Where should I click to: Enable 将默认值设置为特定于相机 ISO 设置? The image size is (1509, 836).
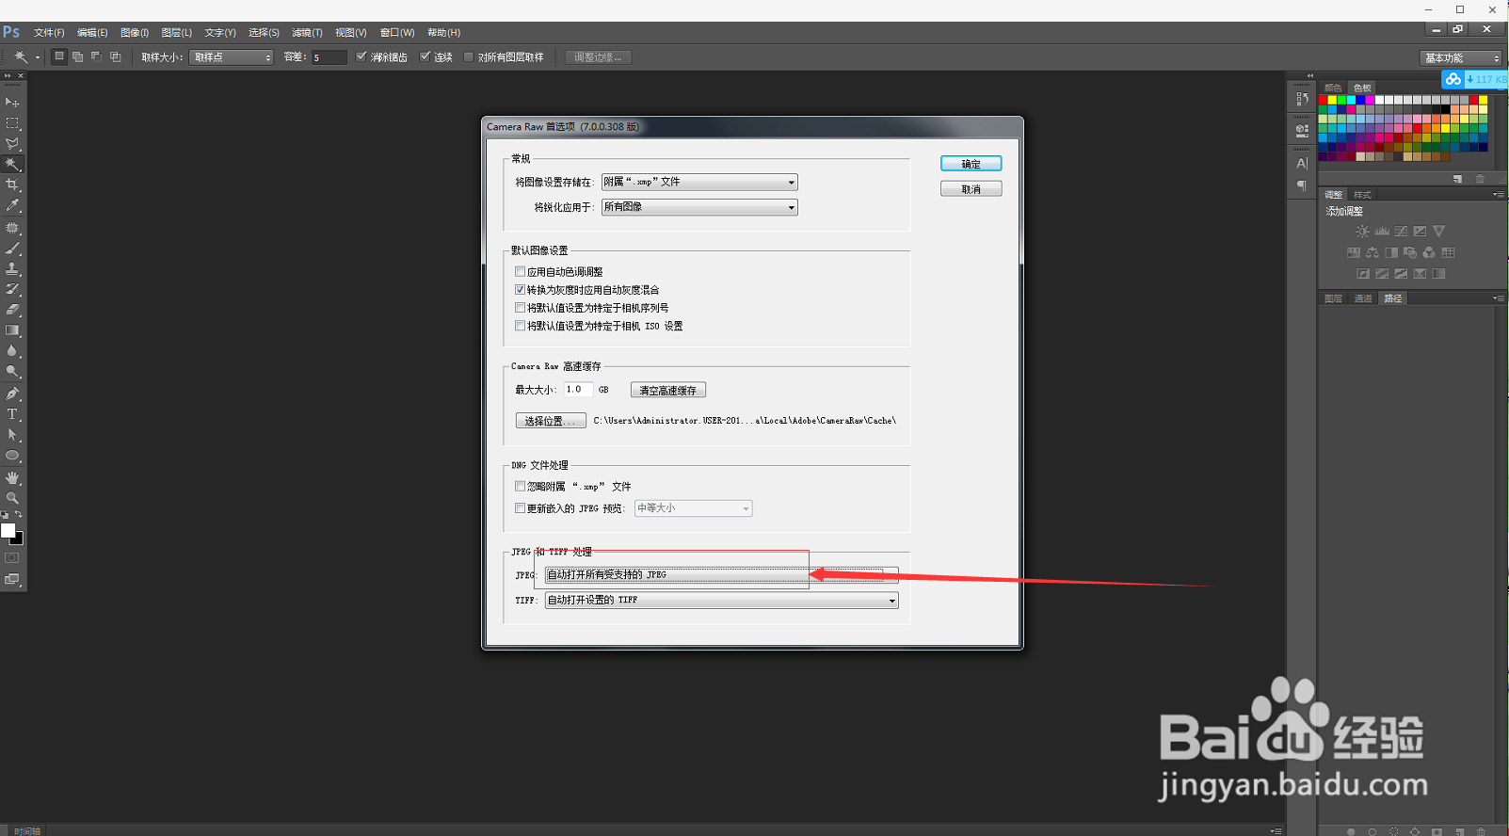click(520, 325)
